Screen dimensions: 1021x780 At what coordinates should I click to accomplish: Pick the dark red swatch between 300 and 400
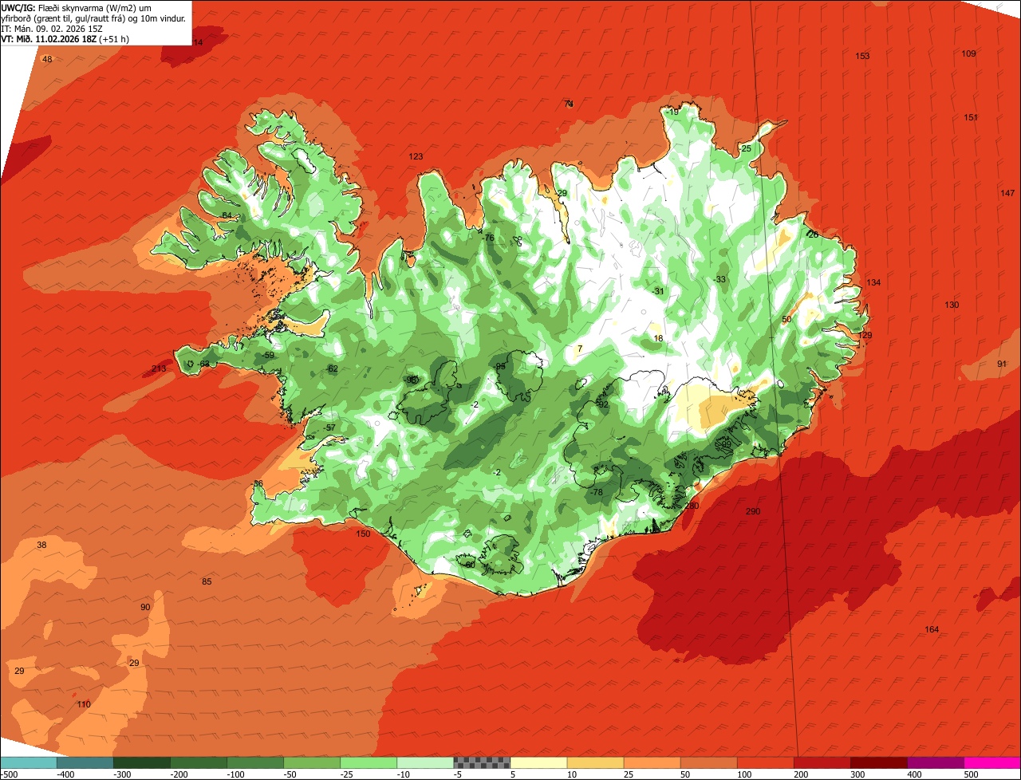tap(879, 762)
